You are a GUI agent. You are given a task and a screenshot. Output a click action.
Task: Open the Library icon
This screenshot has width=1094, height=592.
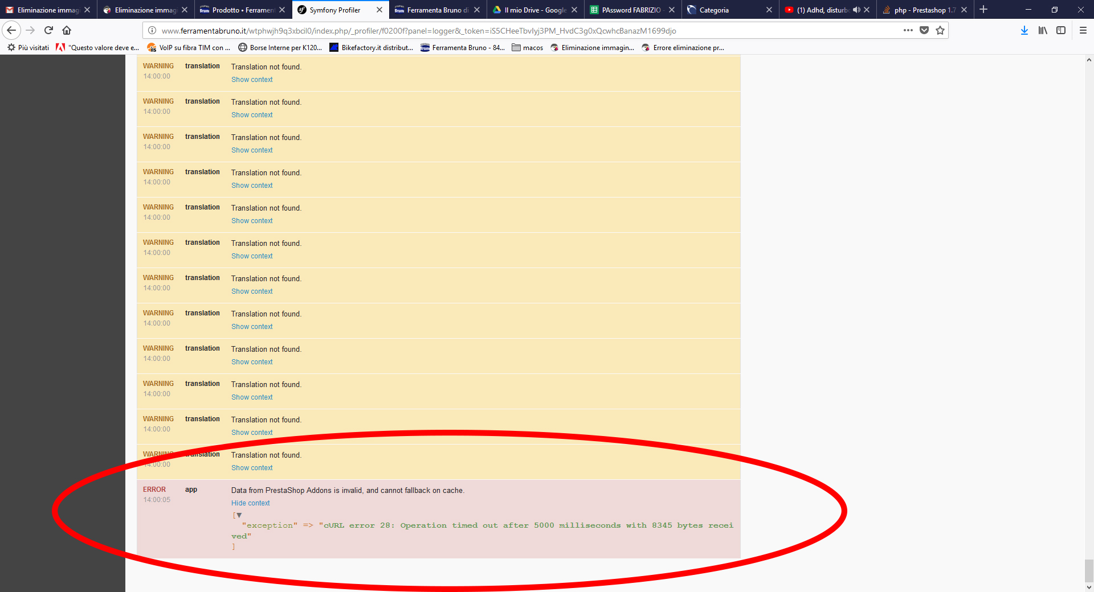pyautogui.click(x=1043, y=30)
